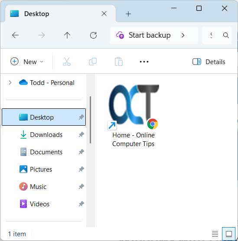Click the search magnifier icon
Screen dimensions: 238x241
pos(226,36)
